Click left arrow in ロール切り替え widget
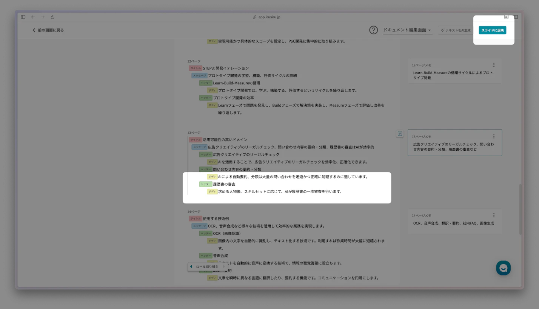 click(191, 267)
